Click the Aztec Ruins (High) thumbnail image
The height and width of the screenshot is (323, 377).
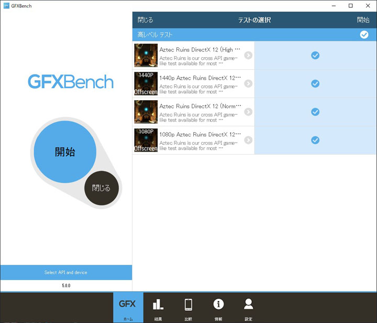(146, 56)
